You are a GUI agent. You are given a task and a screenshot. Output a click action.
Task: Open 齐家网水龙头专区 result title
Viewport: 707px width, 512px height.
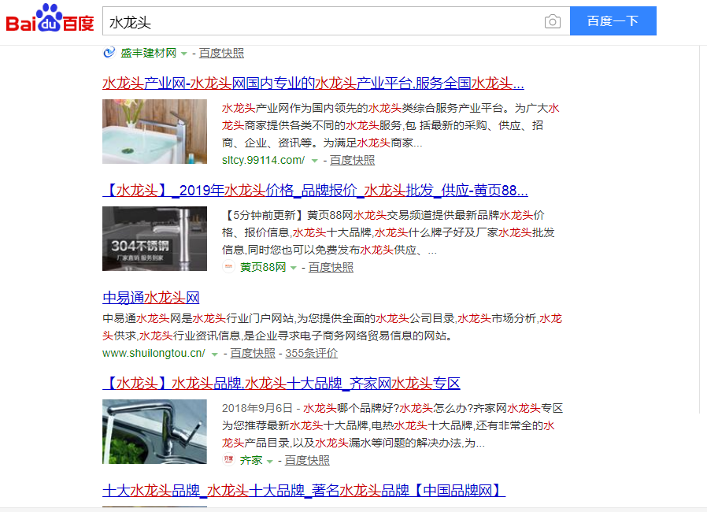point(281,384)
